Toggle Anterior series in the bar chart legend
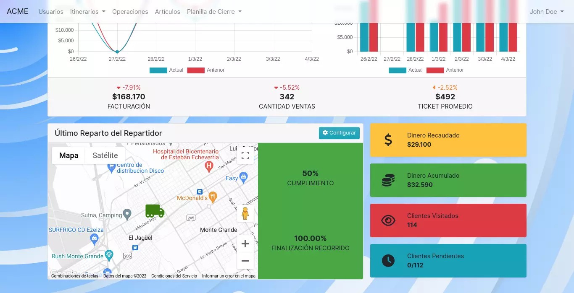The width and height of the screenshot is (574, 293). (x=445, y=70)
